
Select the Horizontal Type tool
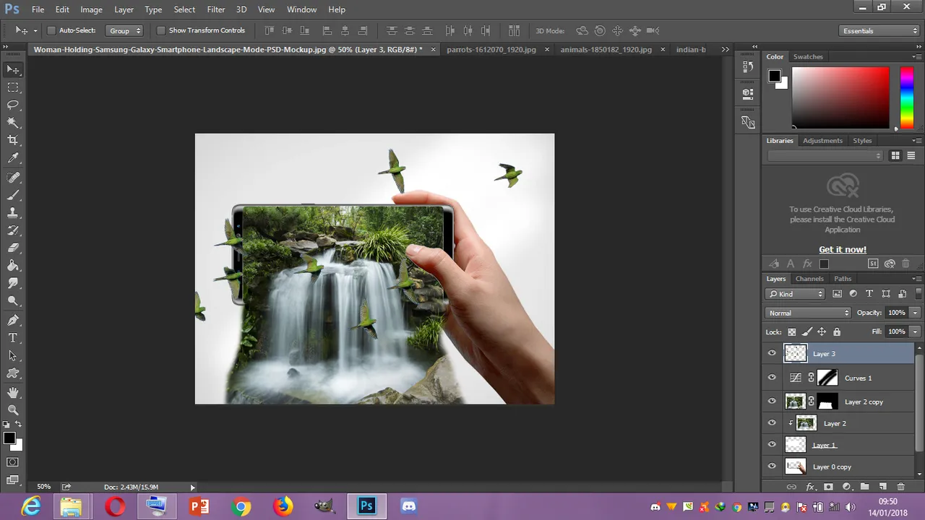click(x=13, y=338)
